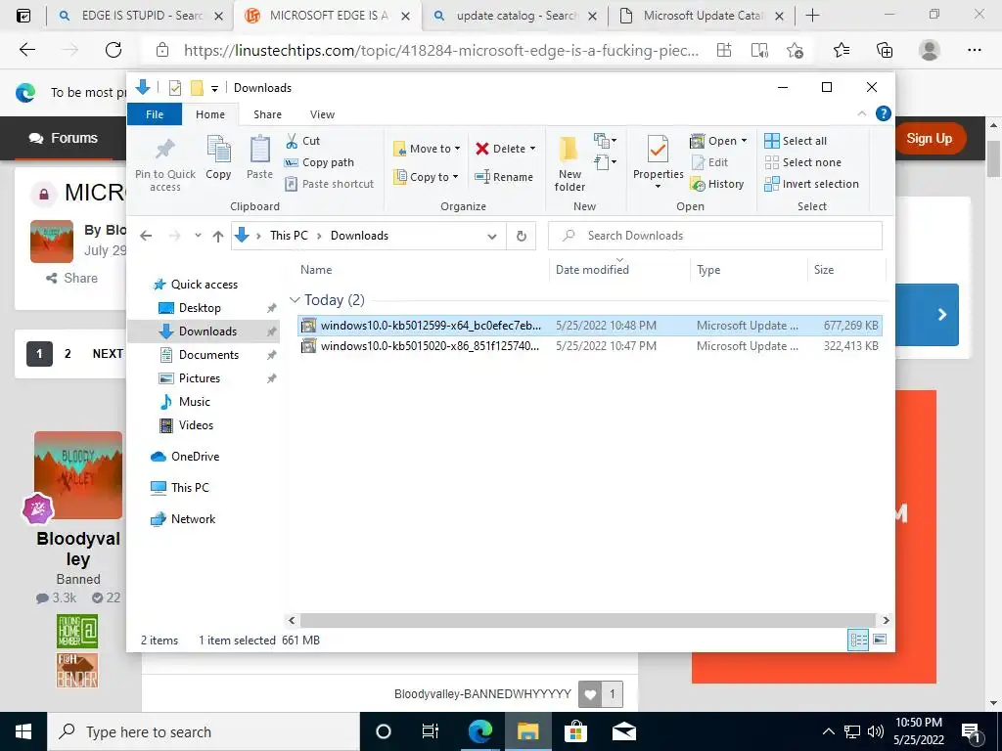This screenshot has height=751, width=1002.
Task: Expand the Delete options arrow
Action: tap(533, 149)
